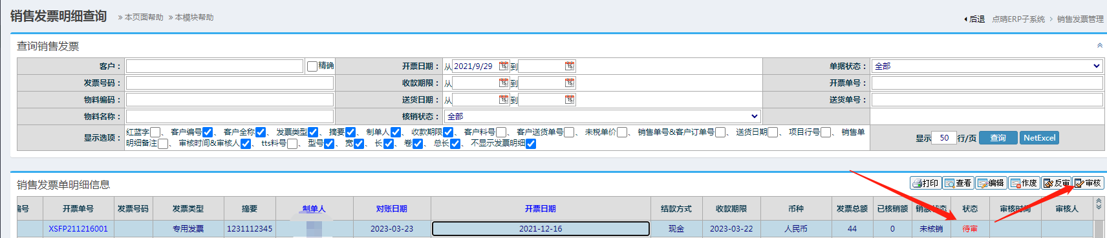This screenshot has height=238, width=1107.
Task: Open the 单据状态 dropdown
Action: tap(987, 66)
